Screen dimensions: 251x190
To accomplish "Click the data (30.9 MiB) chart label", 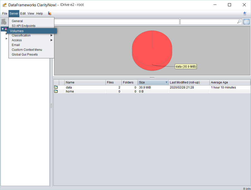I will tap(186, 67).
